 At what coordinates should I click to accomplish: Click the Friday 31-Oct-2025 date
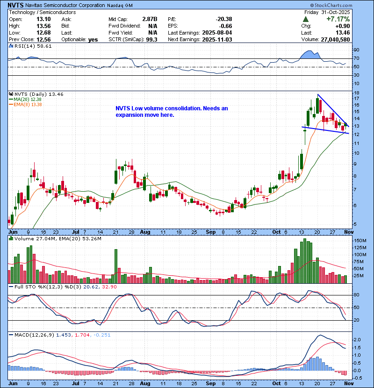[327, 12]
